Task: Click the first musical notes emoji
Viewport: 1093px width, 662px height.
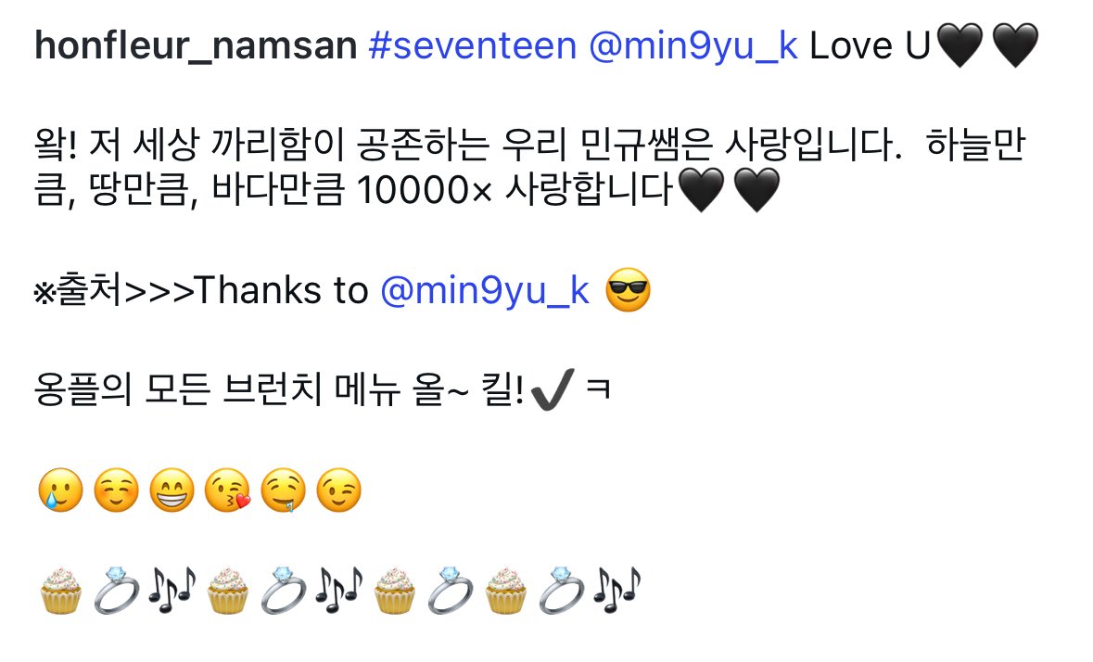Action: 172,590
